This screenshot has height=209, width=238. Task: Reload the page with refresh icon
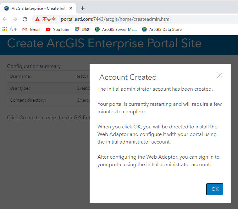coord(25,19)
